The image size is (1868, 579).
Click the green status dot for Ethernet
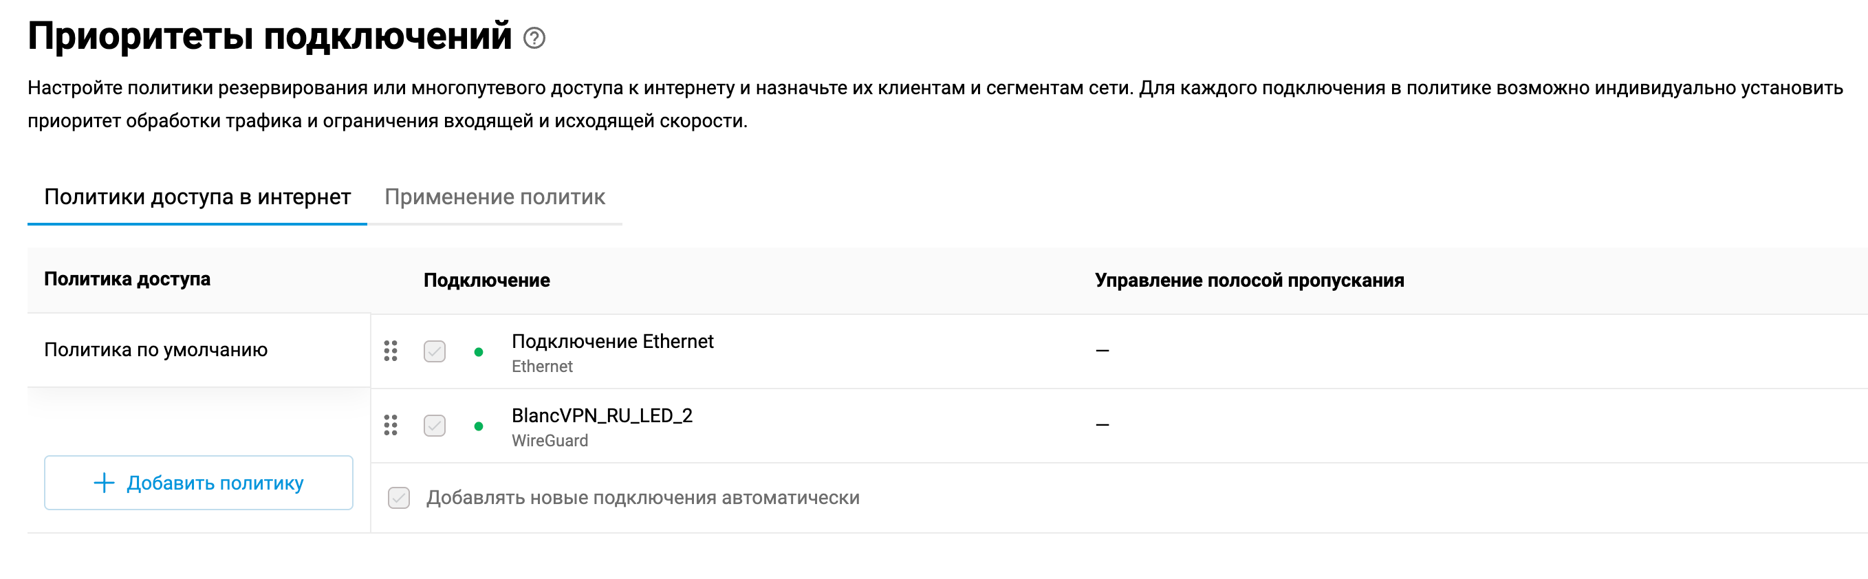pos(479,352)
